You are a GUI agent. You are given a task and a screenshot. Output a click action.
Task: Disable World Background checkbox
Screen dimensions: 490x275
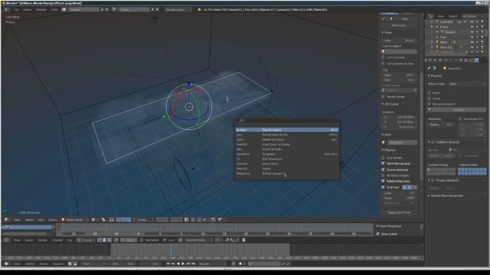(x=383, y=163)
